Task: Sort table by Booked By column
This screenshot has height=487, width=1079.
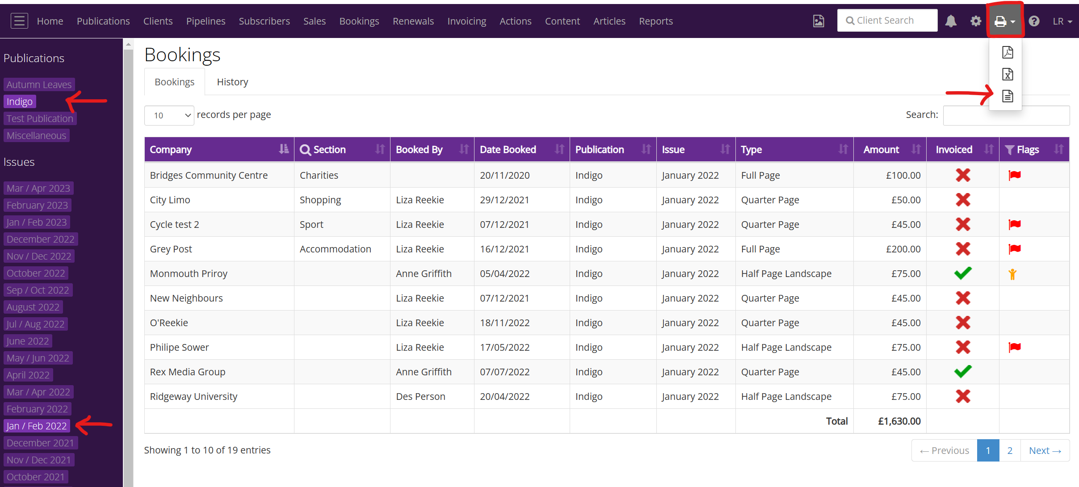Action: point(432,150)
